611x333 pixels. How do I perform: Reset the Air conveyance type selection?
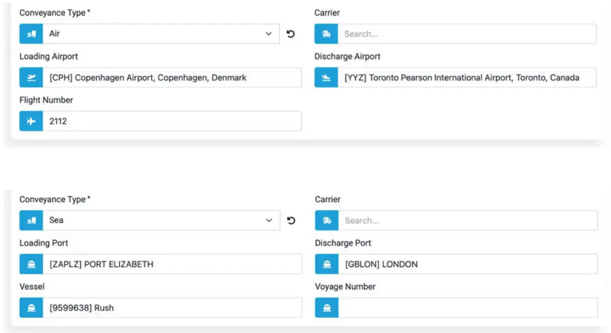pyautogui.click(x=291, y=34)
